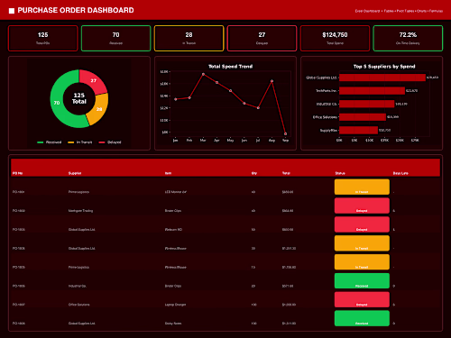
Task: Sort by the Qty column header
Action: tap(254, 173)
